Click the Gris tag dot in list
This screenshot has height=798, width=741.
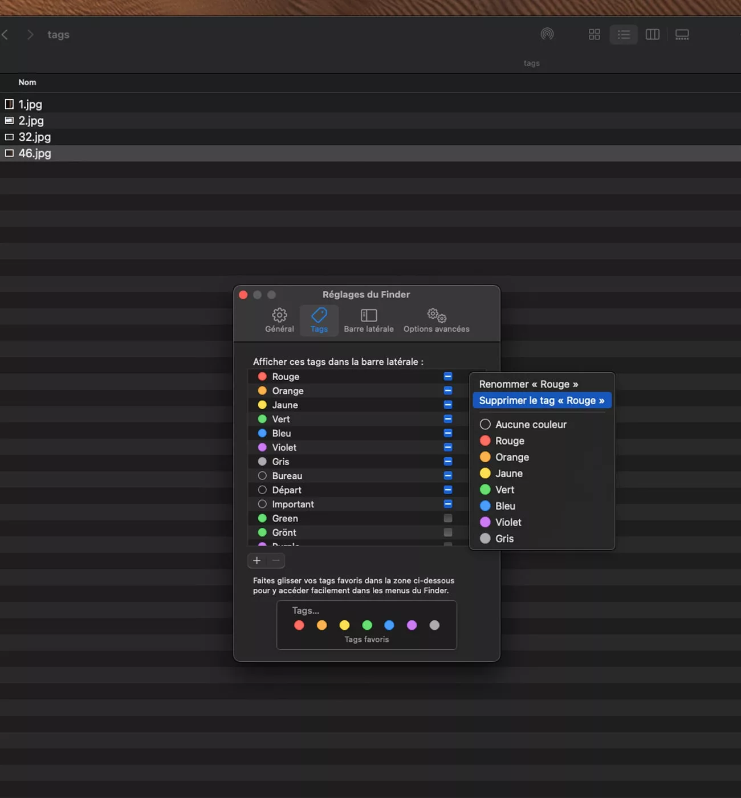pos(262,462)
